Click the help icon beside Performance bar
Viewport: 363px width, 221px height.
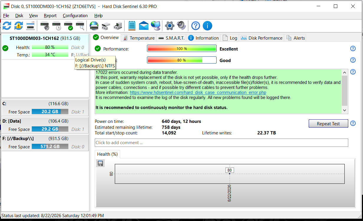353,49
